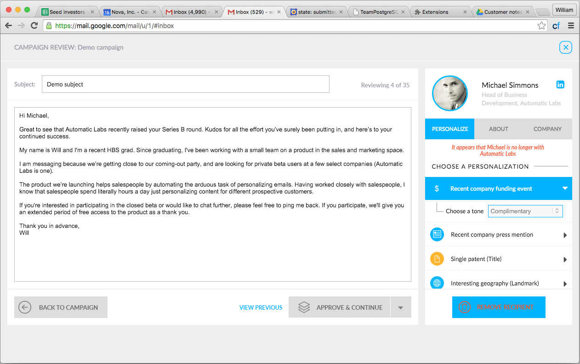Switch to the COMPANY tab
The image size is (580, 364).
click(547, 129)
